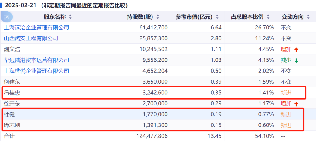Sort by 参考市值(亿元) column arrows

click(217, 17)
